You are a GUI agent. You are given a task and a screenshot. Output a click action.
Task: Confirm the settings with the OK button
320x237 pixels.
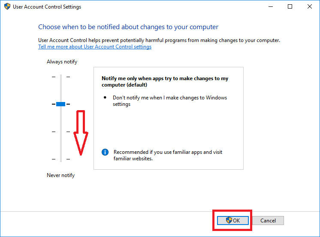tap(232, 220)
